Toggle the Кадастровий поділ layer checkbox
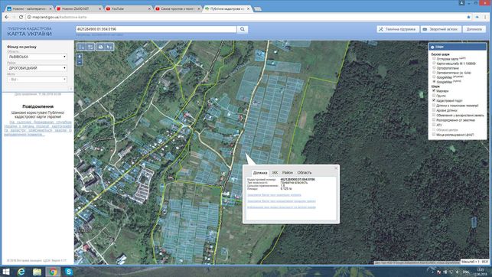Image resolution: width=492 pixels, height=277 pixels. tap(434, 100)
